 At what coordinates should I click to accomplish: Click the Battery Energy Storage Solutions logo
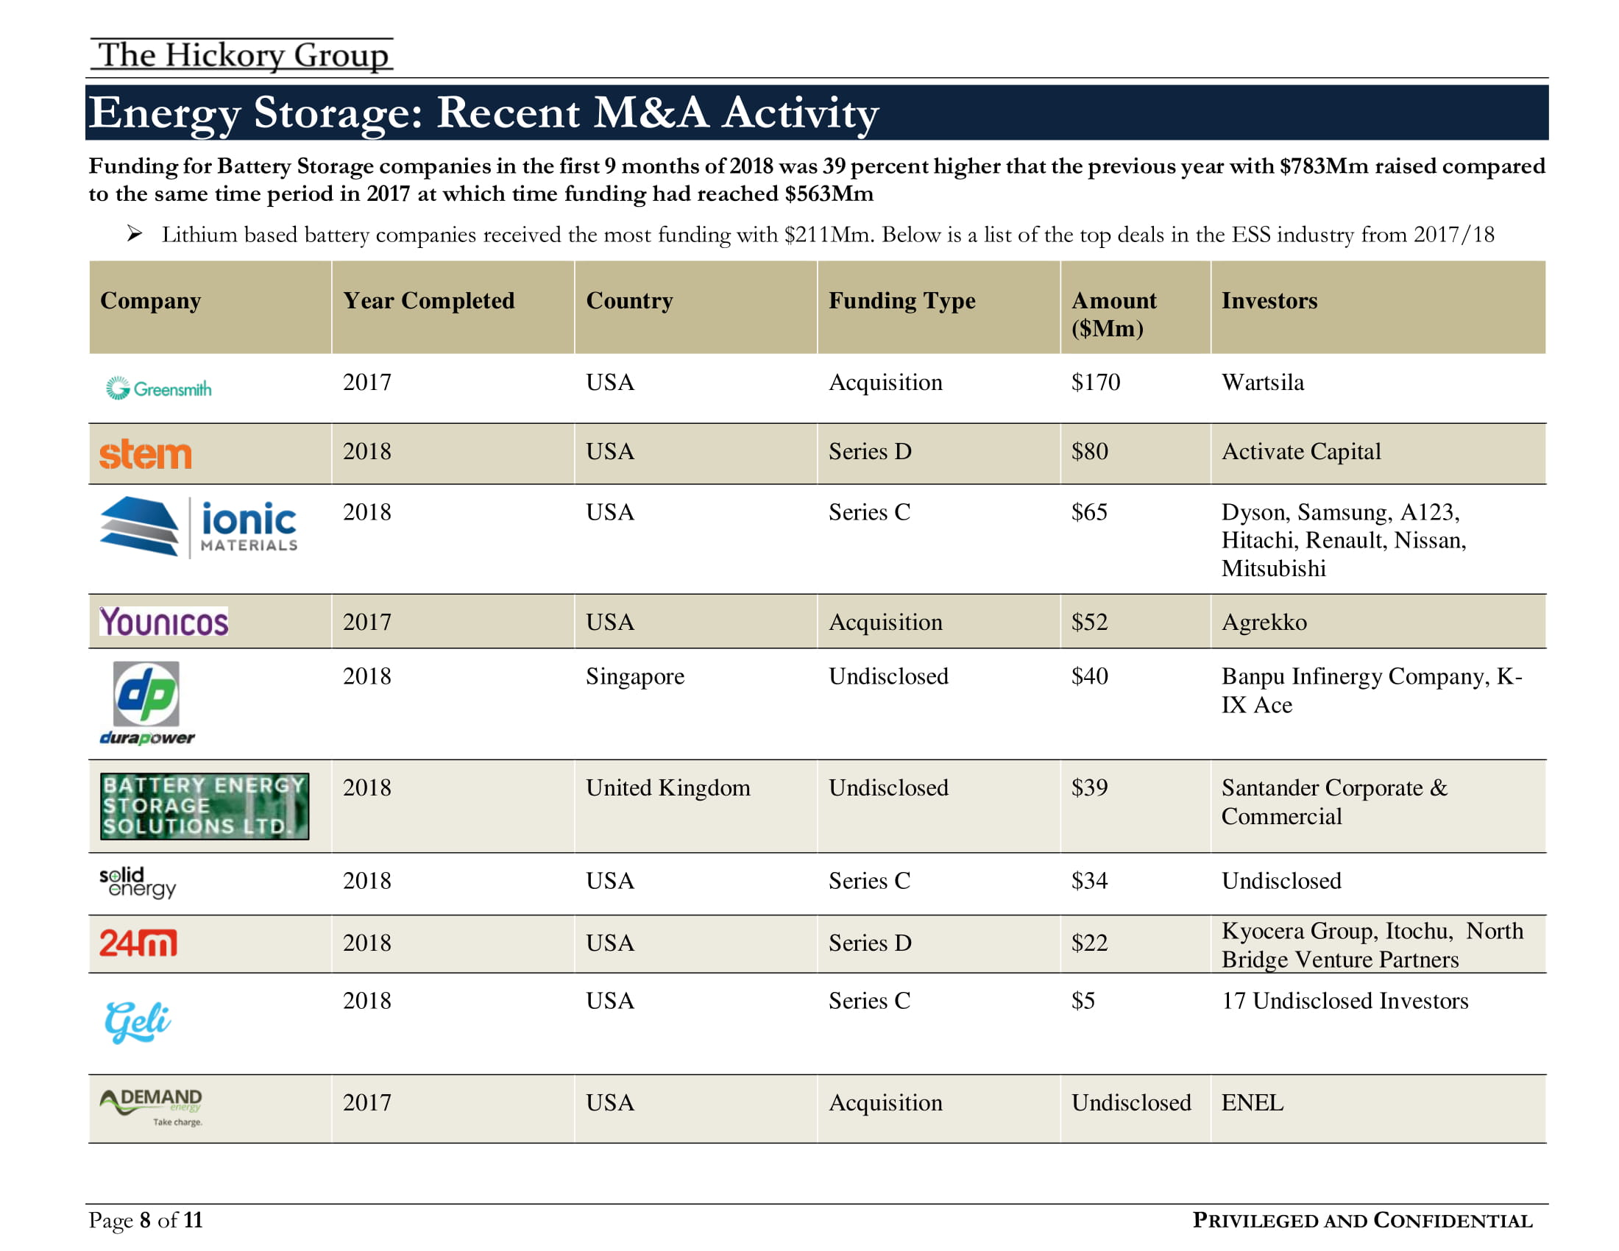point(205,807)
